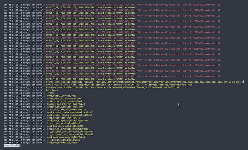Screen dimensions: 248x150
Task: Click 'kobject_add_internal+0xc2/0x260' trace entry
Action: coord(66,104)
